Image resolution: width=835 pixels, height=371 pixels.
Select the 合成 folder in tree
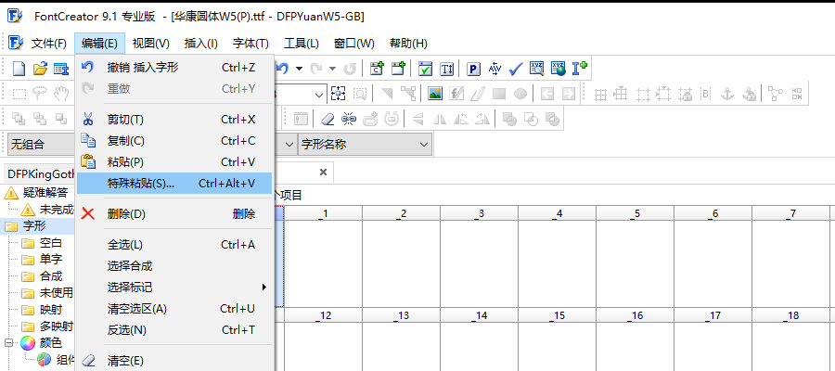pos(51,276)
